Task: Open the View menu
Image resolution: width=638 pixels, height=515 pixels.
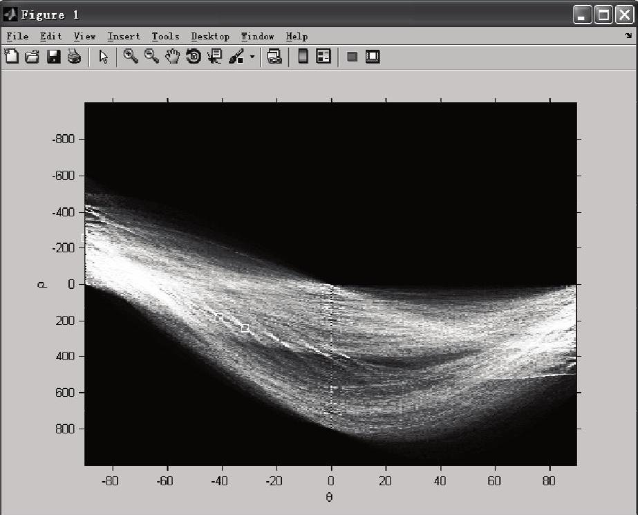Action: click(x=84, y=36)
